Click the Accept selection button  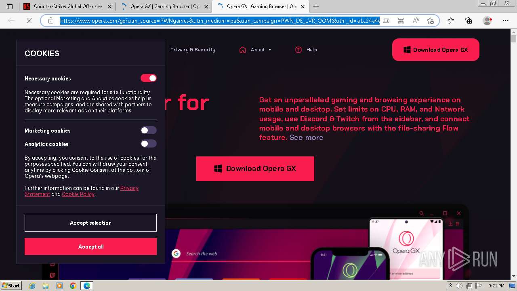click(90, 223)
